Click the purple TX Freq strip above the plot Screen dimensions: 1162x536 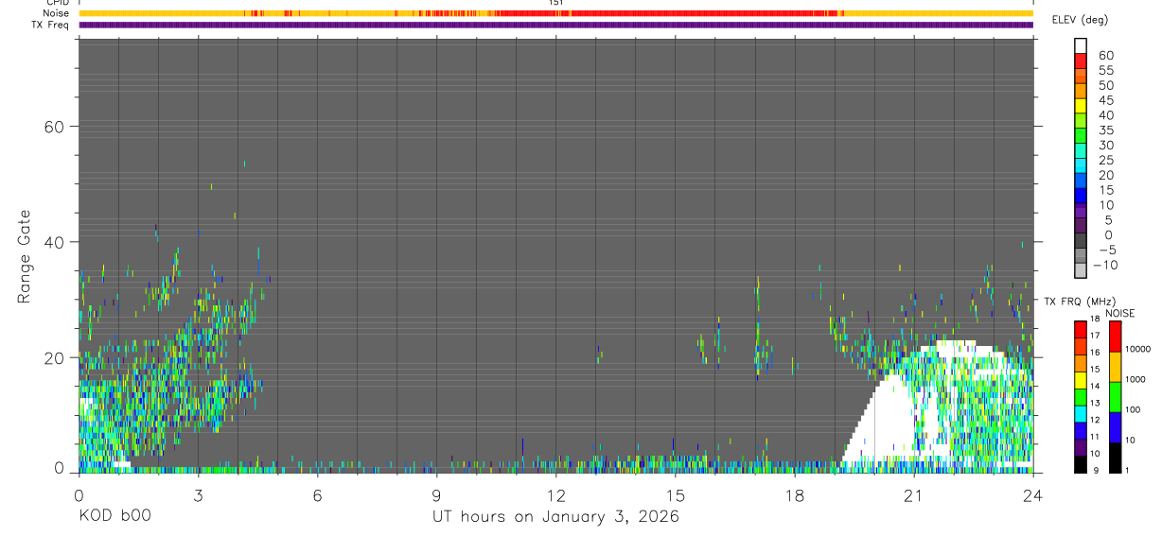coord(555,25)
